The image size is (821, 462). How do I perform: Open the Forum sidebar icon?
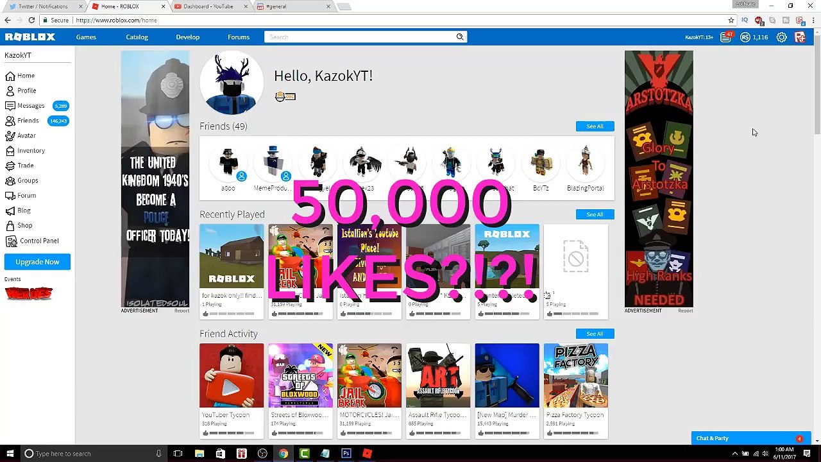(10, 195)
